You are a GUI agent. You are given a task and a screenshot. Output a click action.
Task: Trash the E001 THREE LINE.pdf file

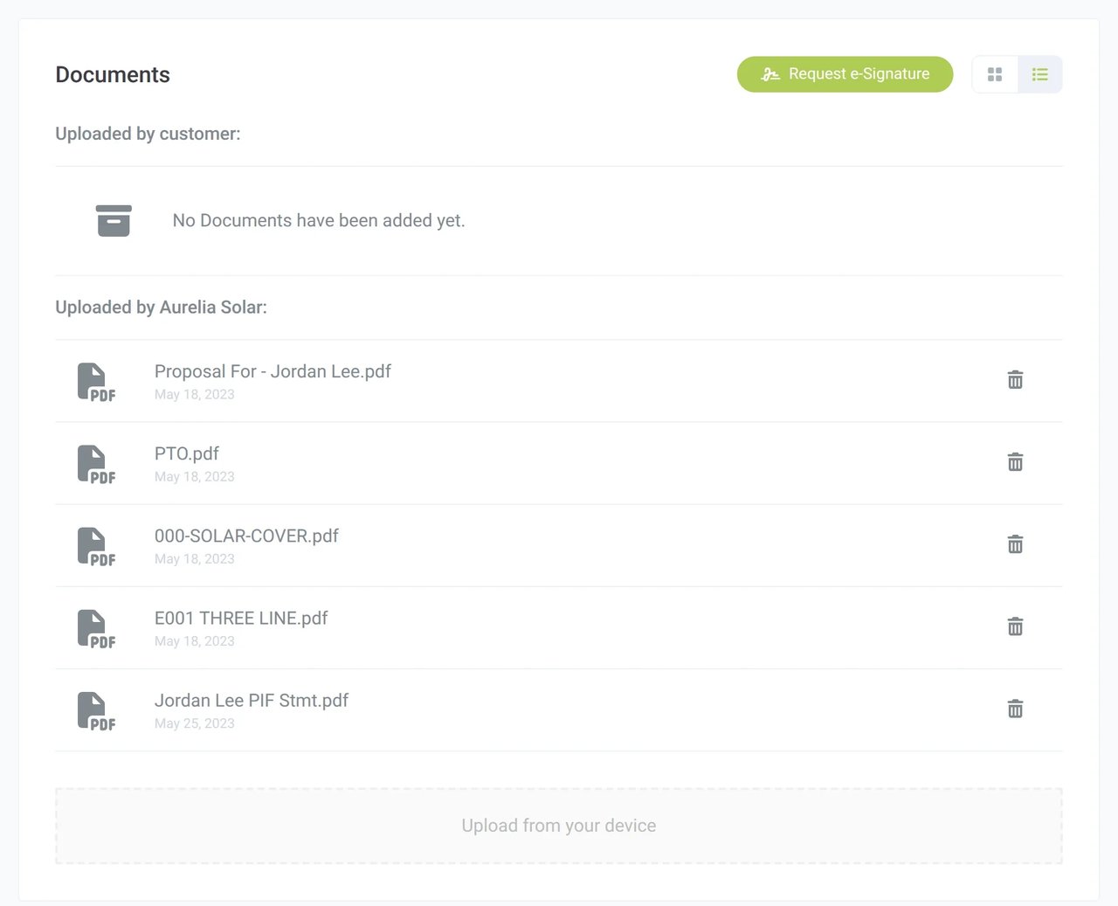coord(1015,626)
